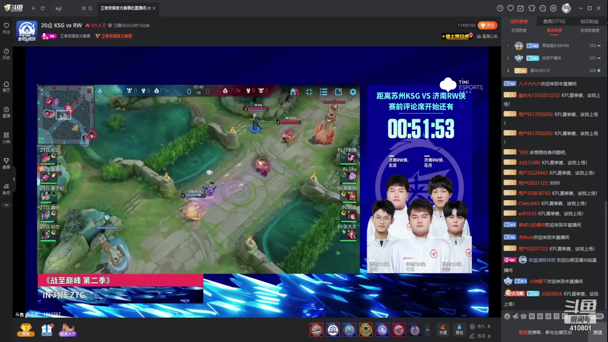Send the yellow Wolves team gift

pos(366,330)
